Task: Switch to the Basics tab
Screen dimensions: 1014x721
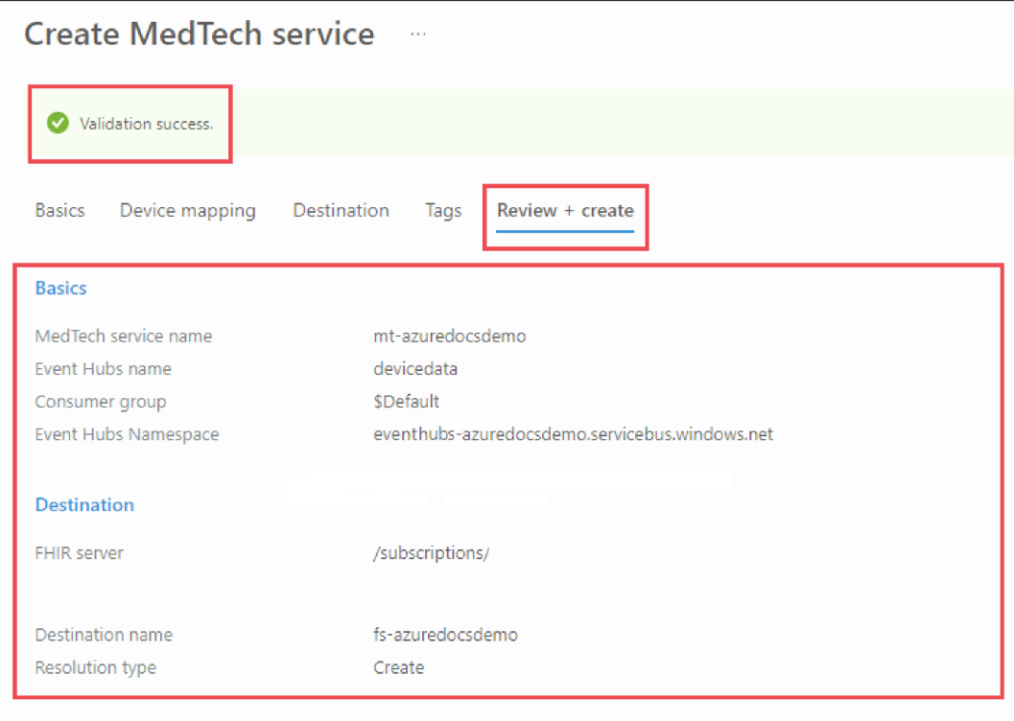Action: coord(60,211)
